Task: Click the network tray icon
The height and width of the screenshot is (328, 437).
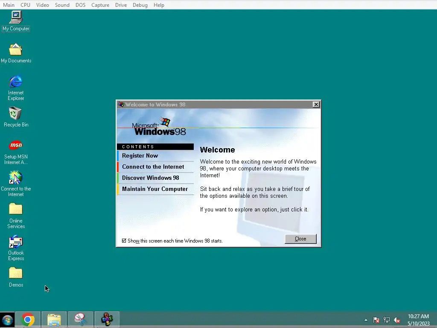Action: click(387, 320)
